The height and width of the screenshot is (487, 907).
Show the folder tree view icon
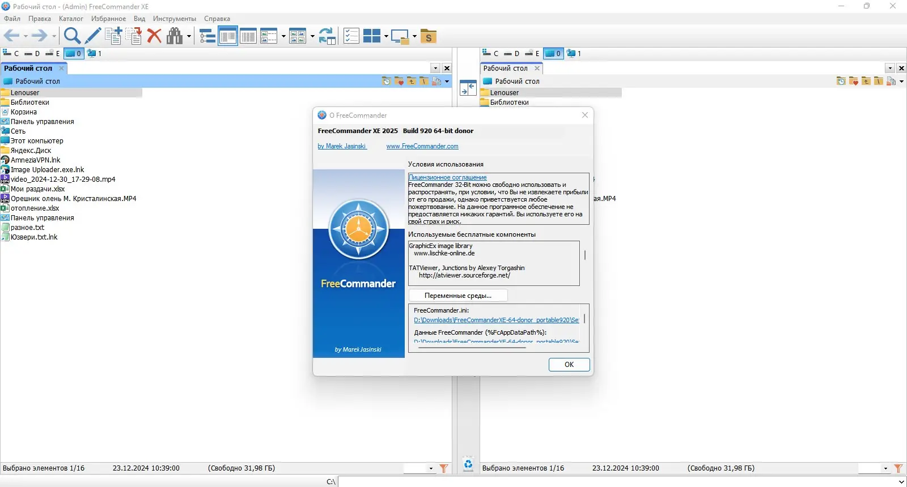[x=207, y=36]
